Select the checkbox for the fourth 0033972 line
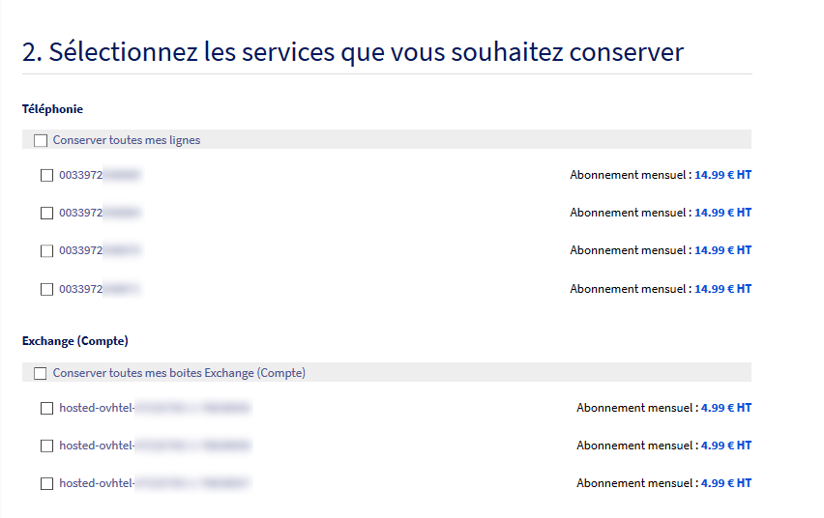 46,289
